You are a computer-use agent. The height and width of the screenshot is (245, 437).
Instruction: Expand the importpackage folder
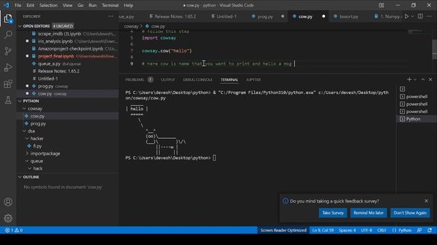tap(27, 153)
